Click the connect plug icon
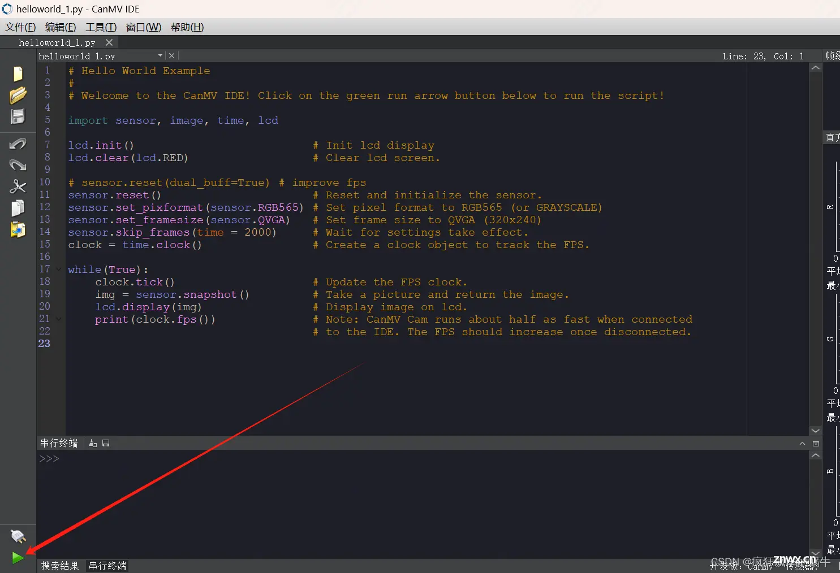 [x=18, y=535]
